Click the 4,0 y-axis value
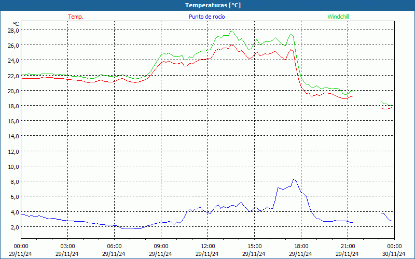 pos(15,212)
